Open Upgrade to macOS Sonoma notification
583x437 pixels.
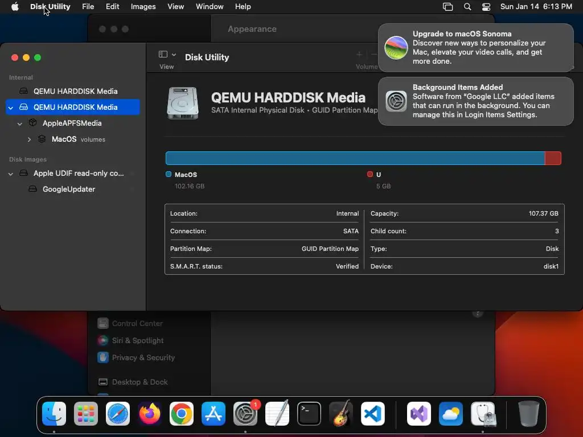coord(475,48)
